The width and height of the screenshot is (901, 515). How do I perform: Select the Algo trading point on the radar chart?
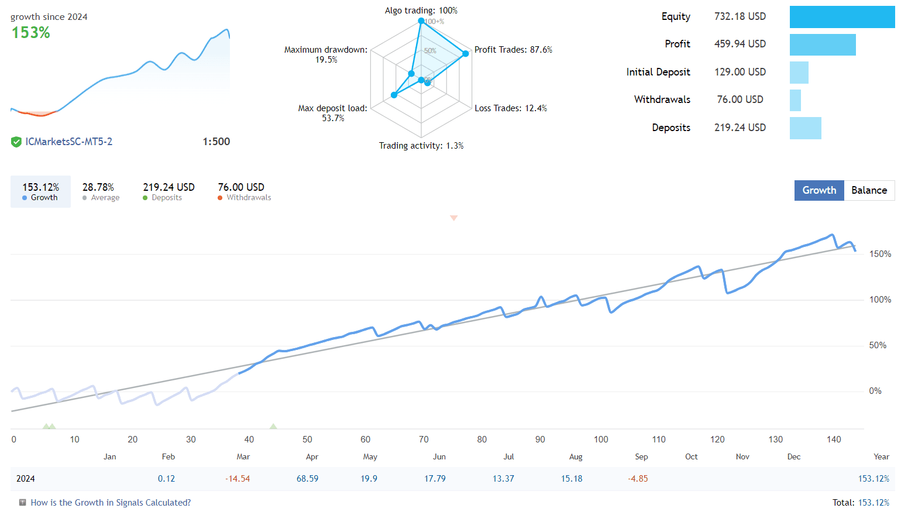click(x=421, y=21)
